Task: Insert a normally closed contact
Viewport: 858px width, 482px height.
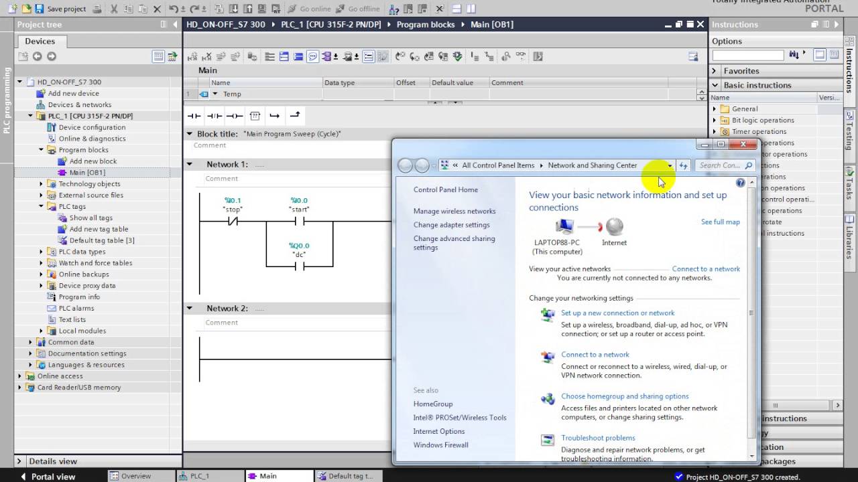Action: (214, 116)
